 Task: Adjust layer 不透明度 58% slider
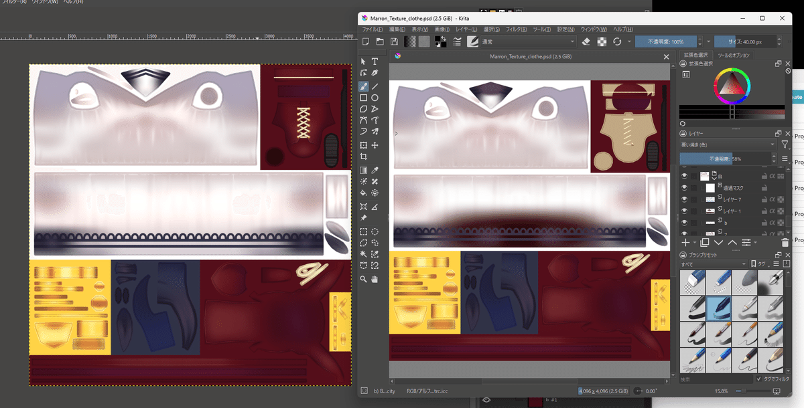click(x=725, y=159)
